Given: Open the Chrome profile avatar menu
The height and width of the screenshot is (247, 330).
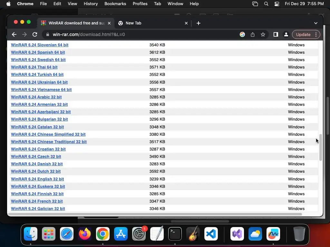Looking at the screenshot, I should (286, 34).
